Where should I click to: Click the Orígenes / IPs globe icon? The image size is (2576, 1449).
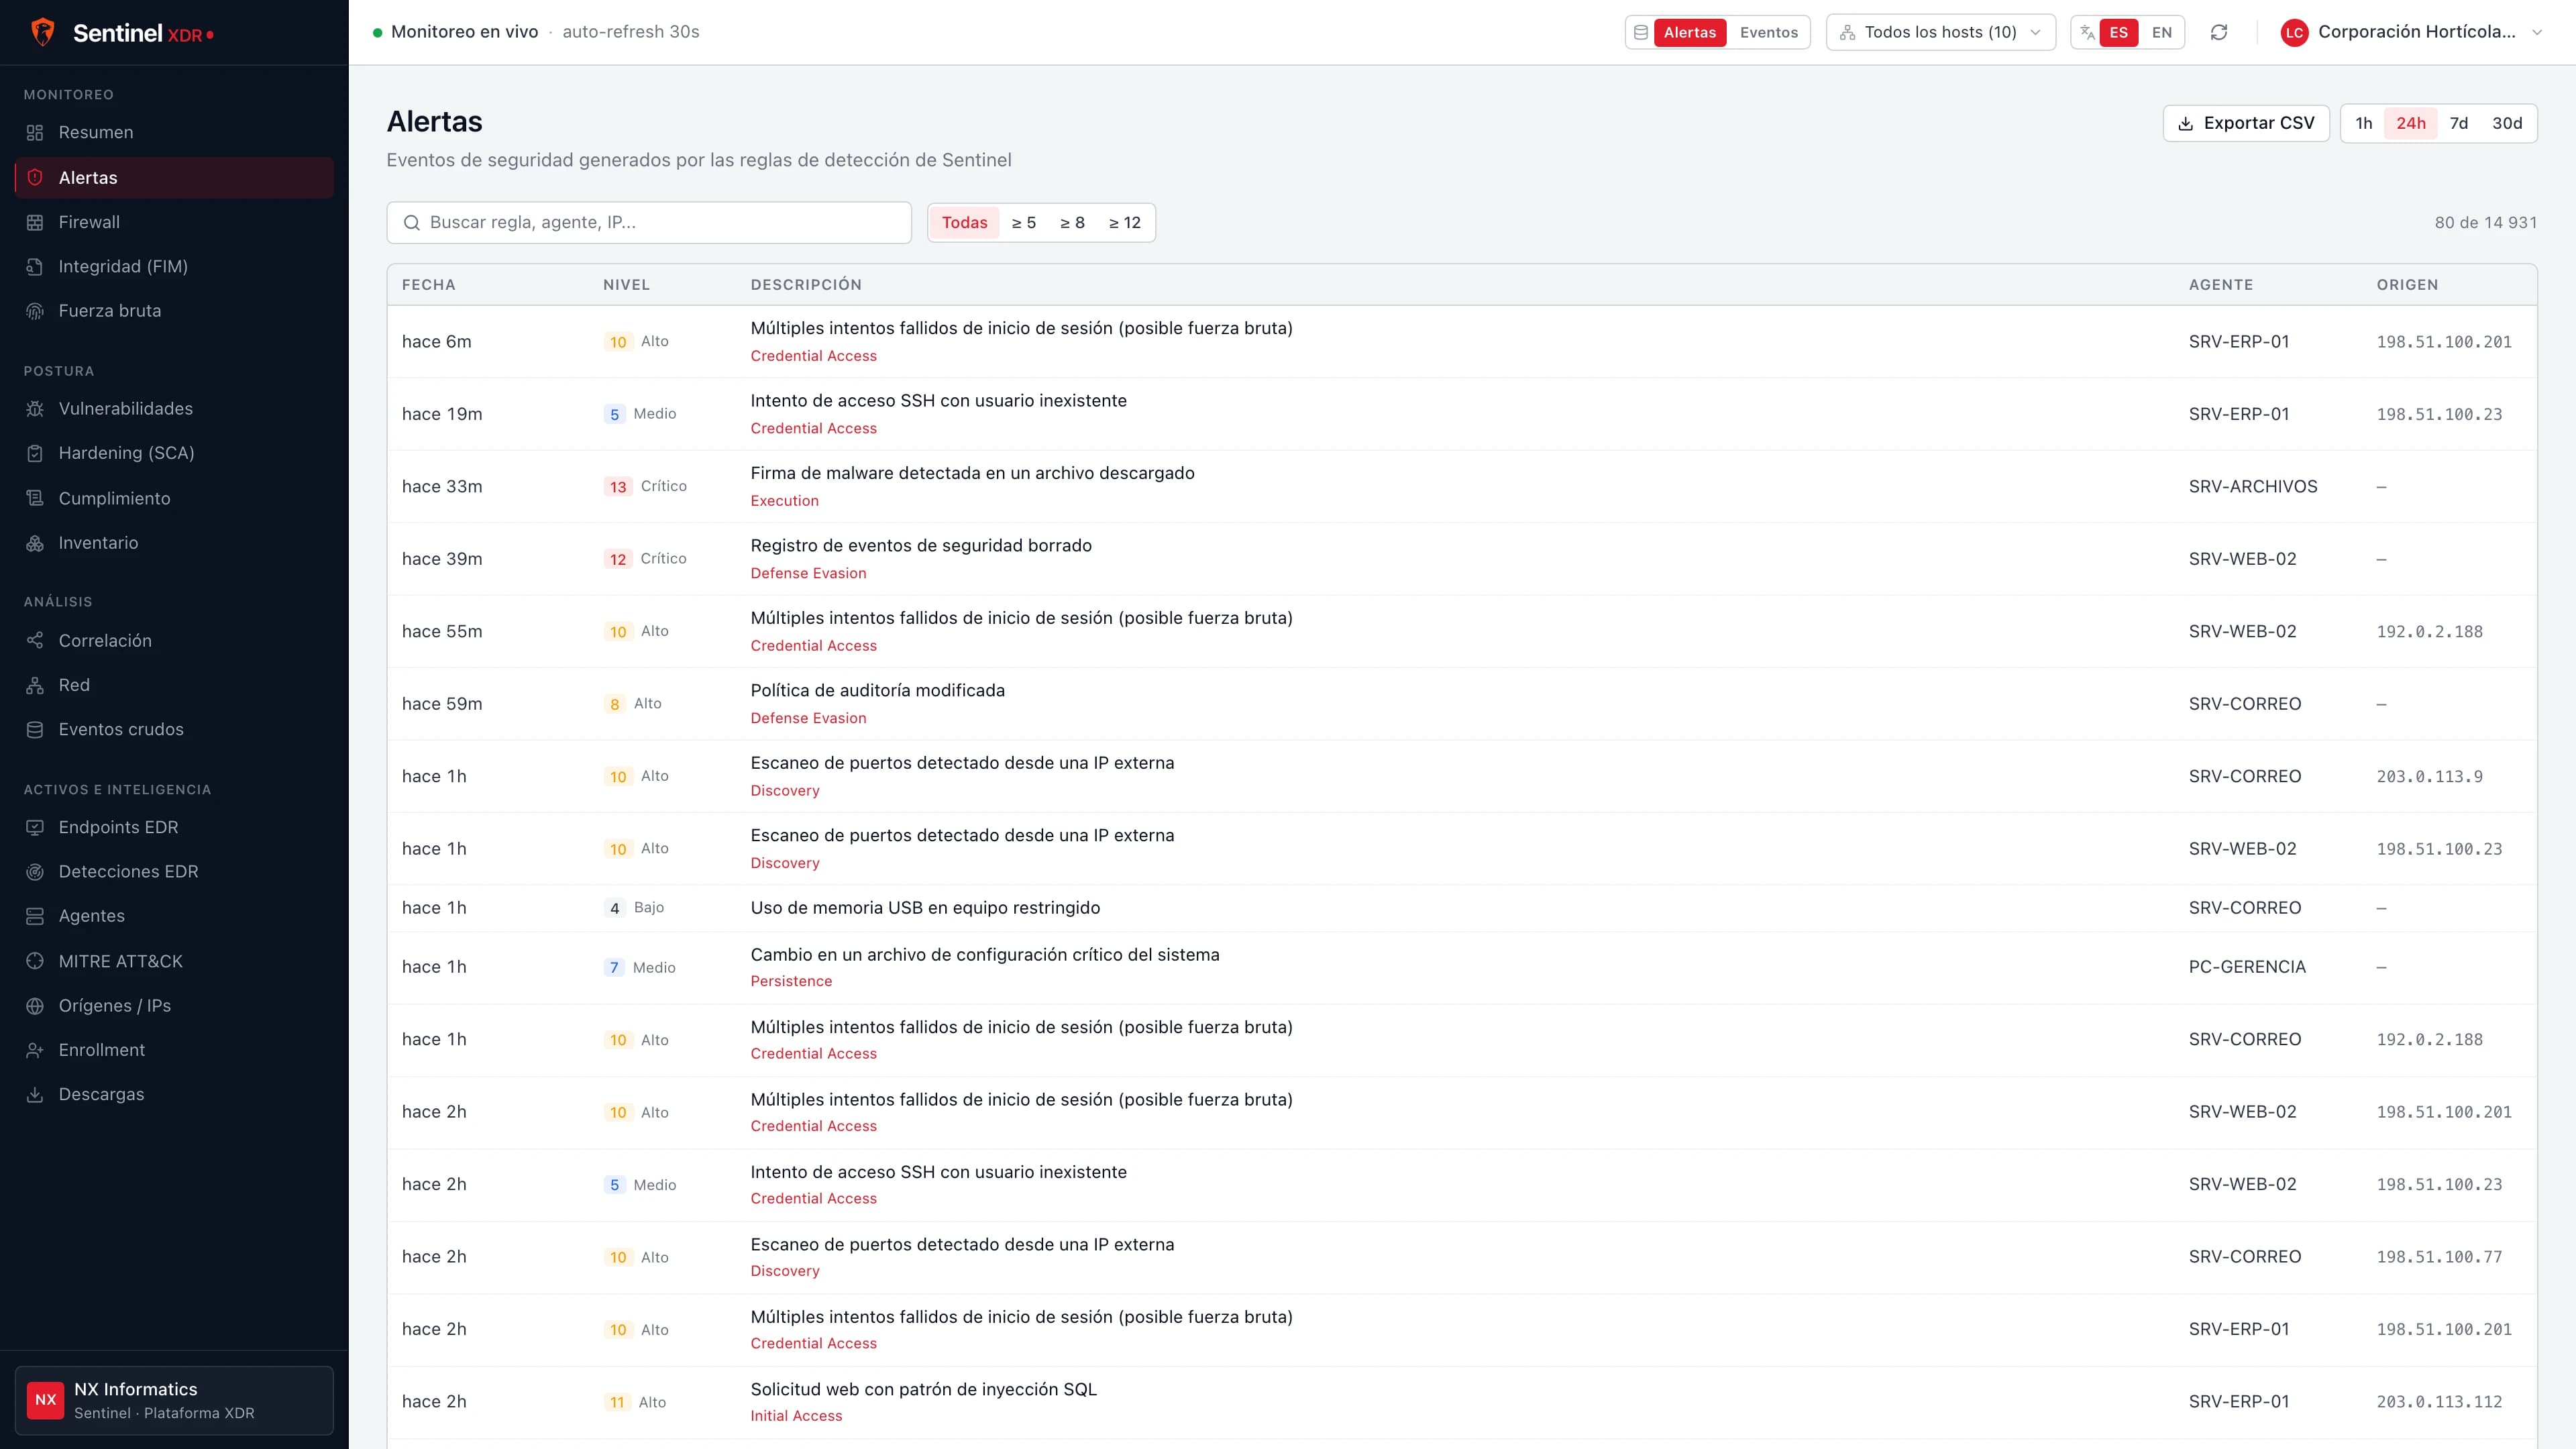click(x=35, y=1006)
